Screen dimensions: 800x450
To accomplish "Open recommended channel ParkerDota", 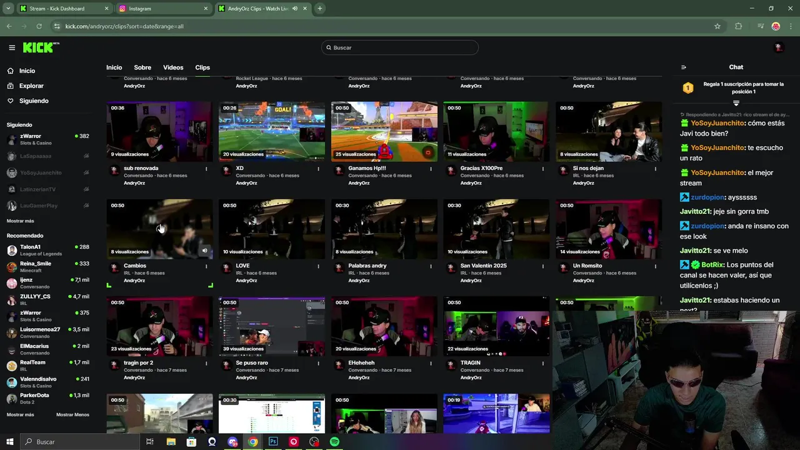I will (48, 398).
